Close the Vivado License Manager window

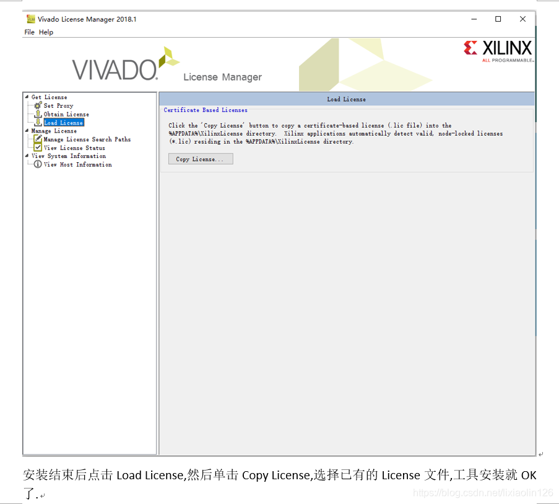click(522, 19)
